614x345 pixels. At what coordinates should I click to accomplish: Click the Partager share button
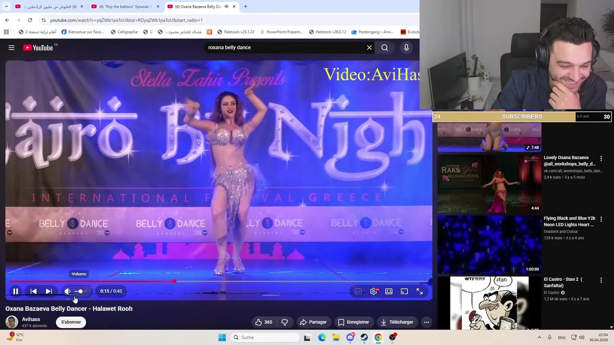click(313, 322)
